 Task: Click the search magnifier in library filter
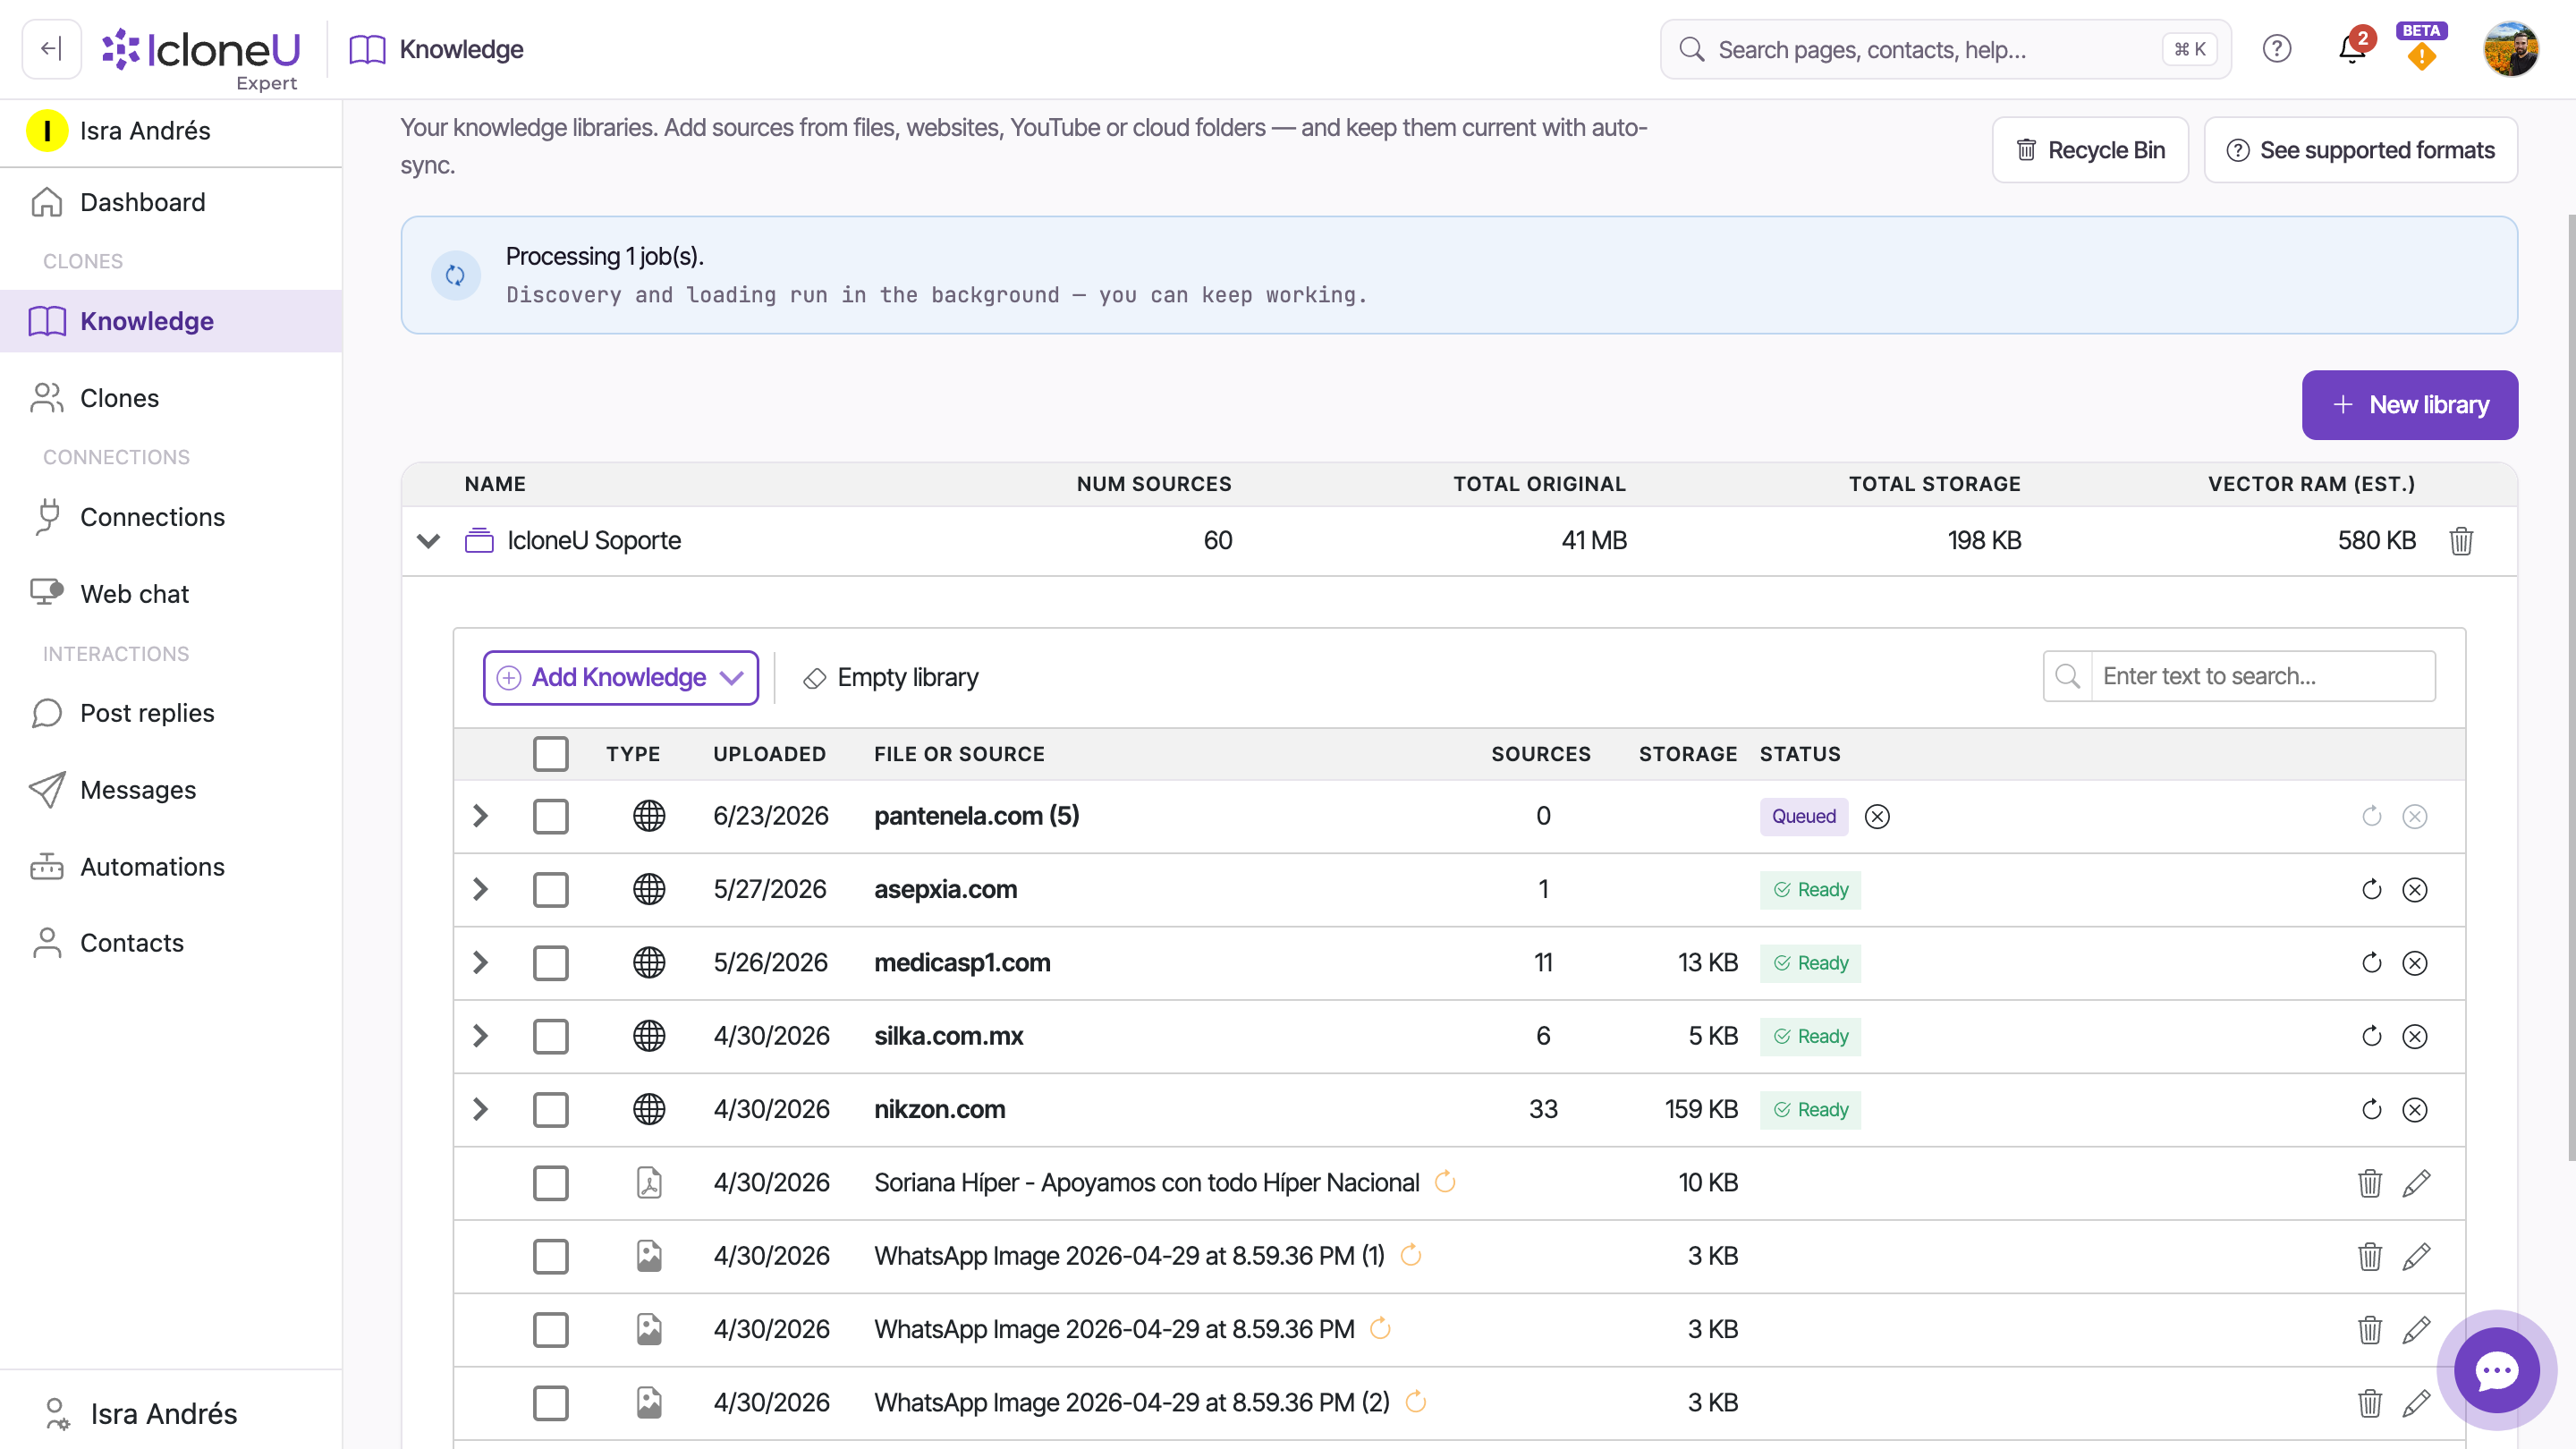2067,677
